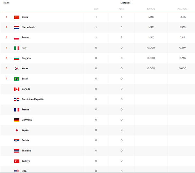Sort by the Won column header

[x=96, y=9]
